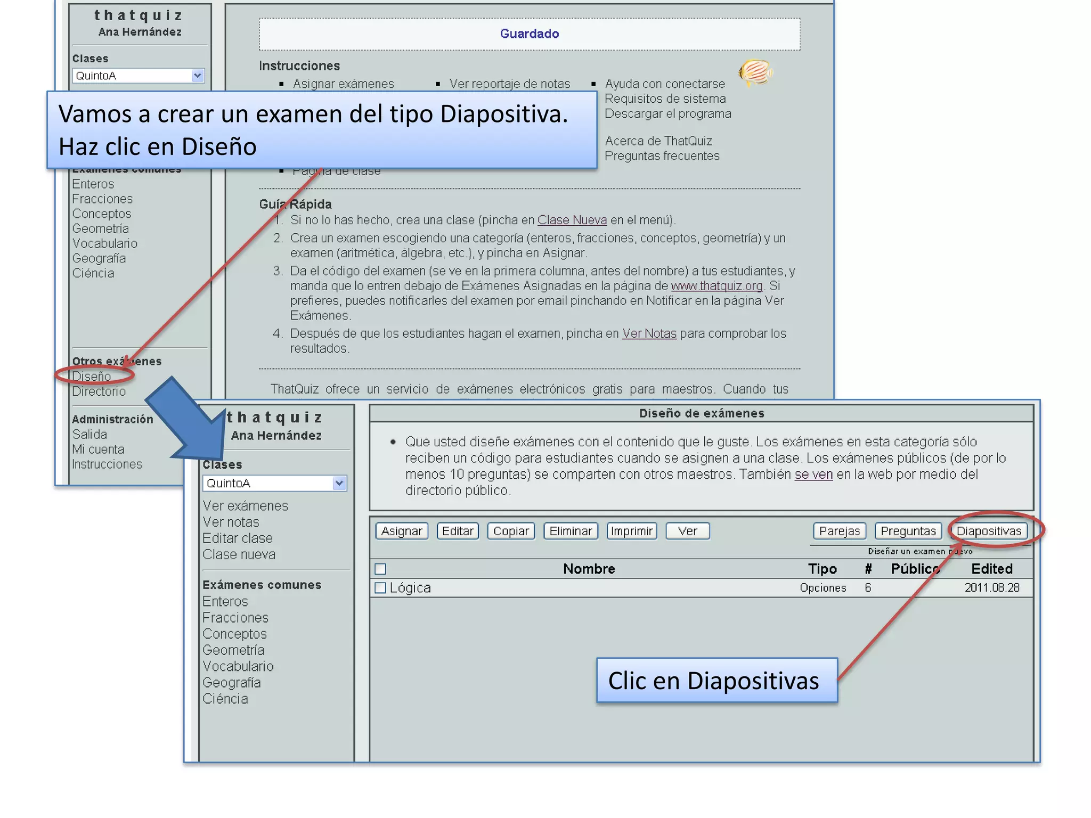This screenshot has width=1091, height=818.
Task: Click the 2011.08.28 edited date cell
Action: pos(992,587)
